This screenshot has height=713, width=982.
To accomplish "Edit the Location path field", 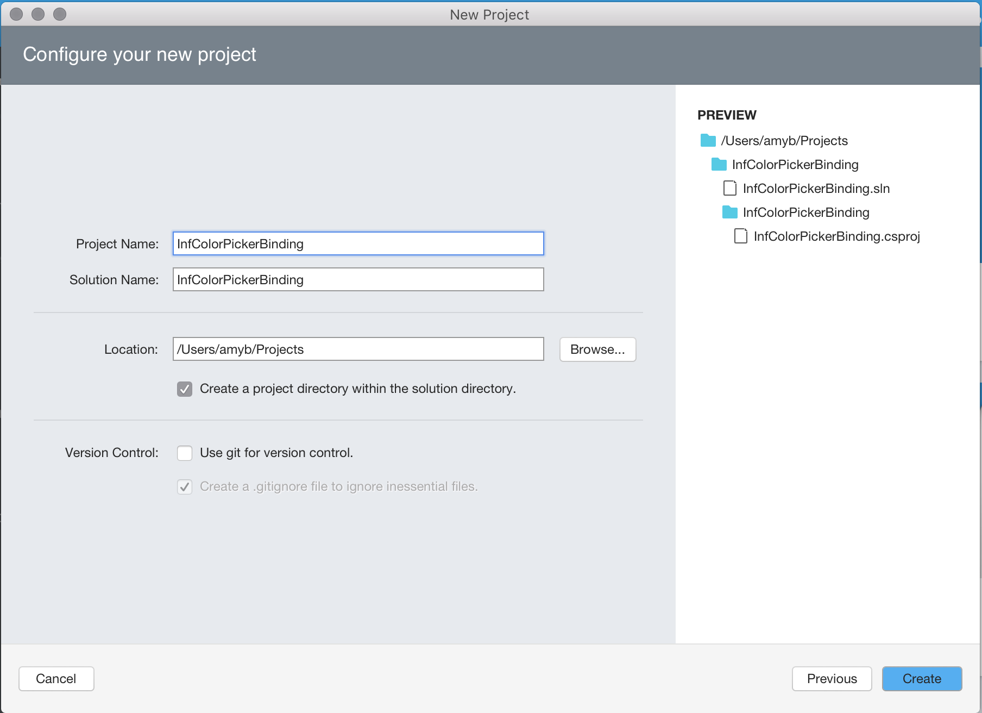I will (357, 349).
